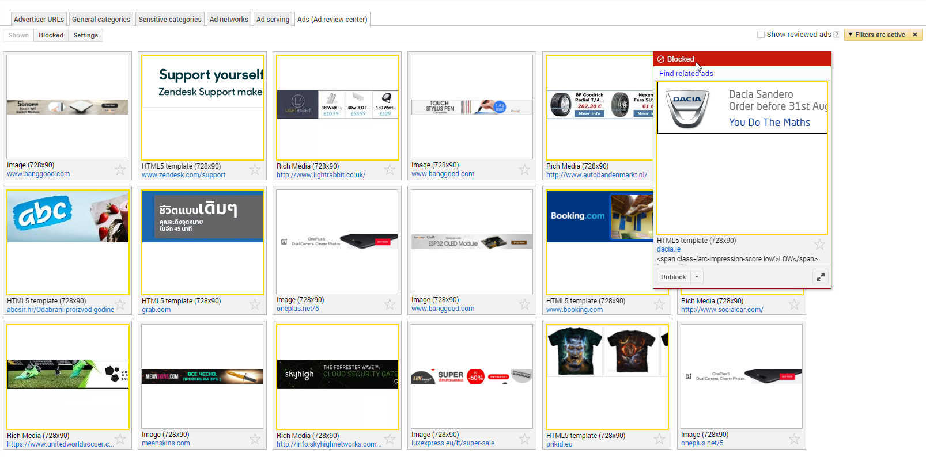Star the www.booking.com ad
The width and height of the screenshot is (926, 457).
659,304
